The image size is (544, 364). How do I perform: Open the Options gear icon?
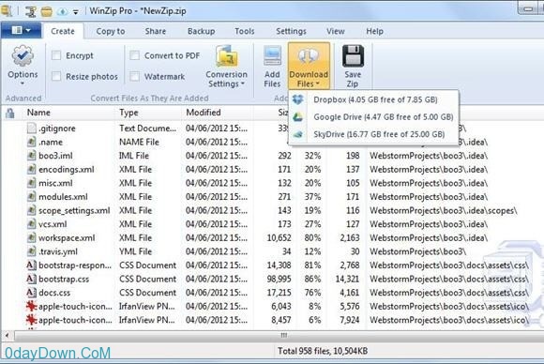pos(23,56)
